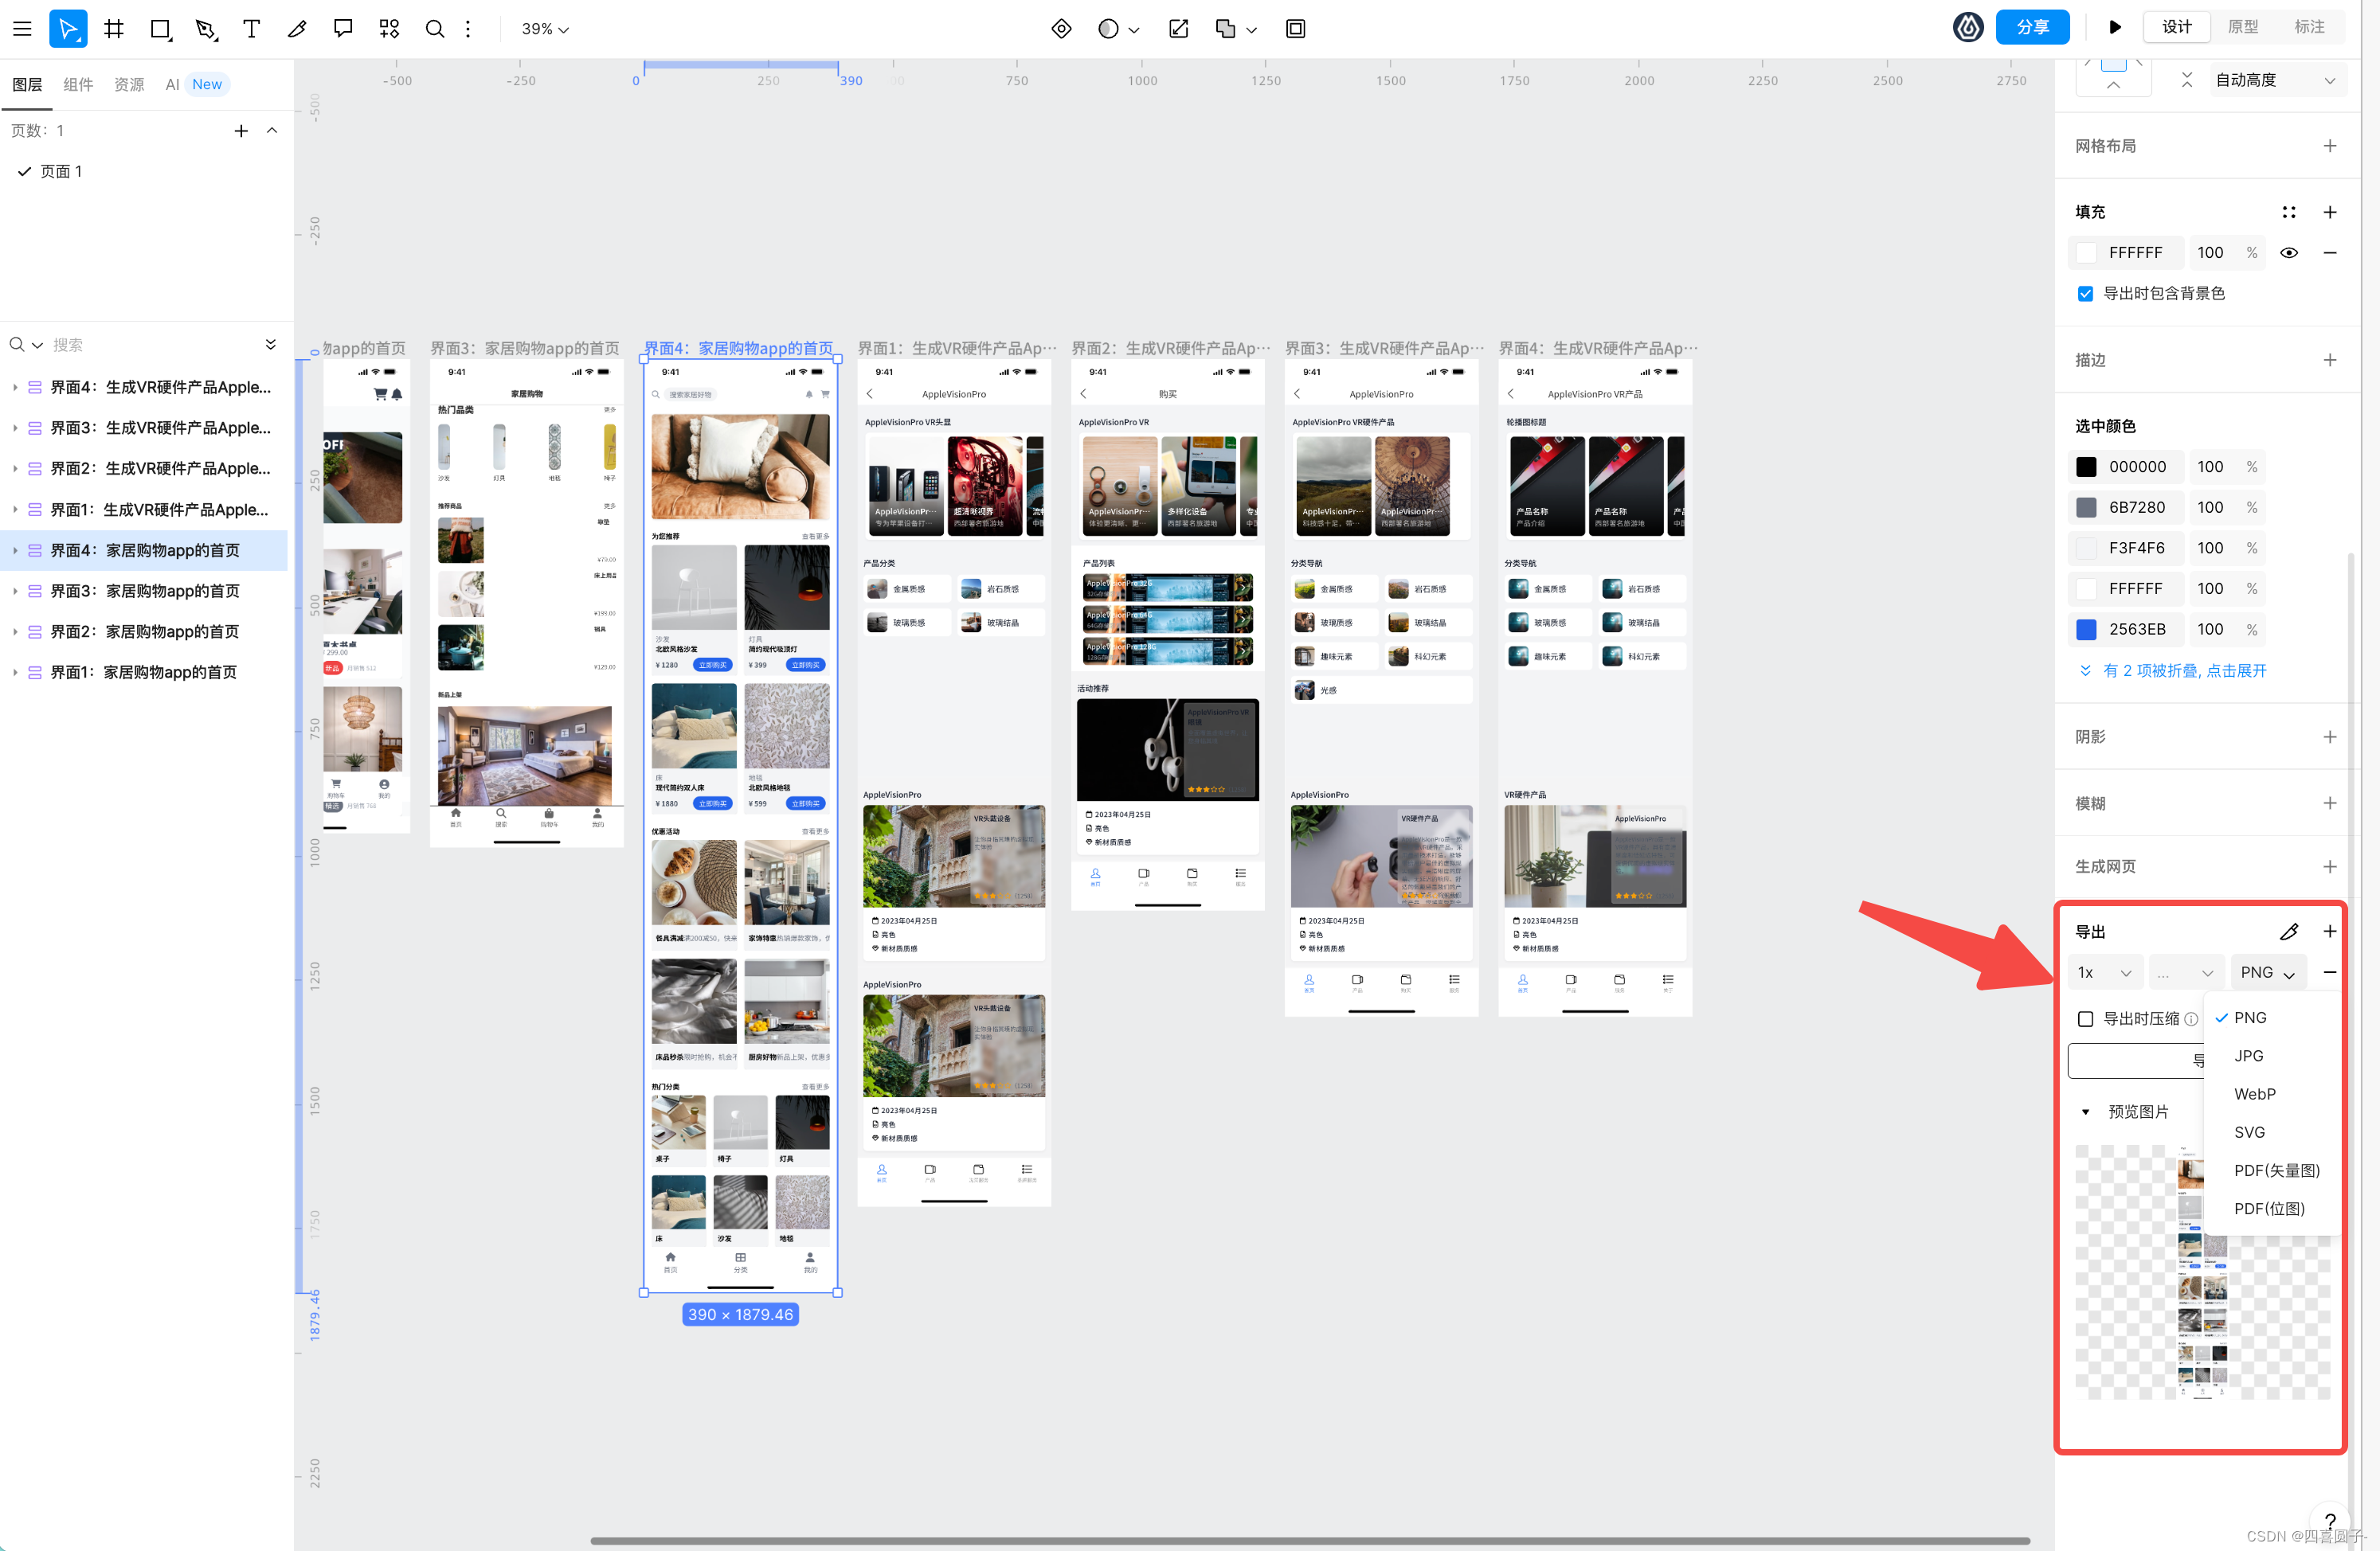Viewport: 2380px width, 1551px height.
Task: Click the blue 分享 share button
Action: tap(2031, 27)
